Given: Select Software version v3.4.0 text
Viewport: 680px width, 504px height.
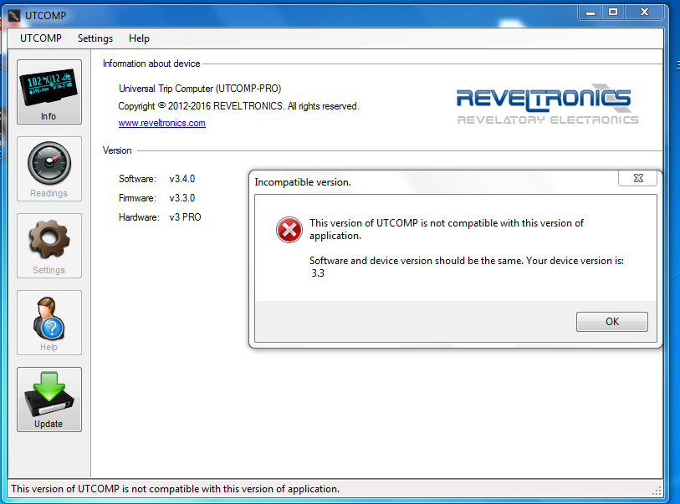Looking at the screenshot, I should pos(182,179).
